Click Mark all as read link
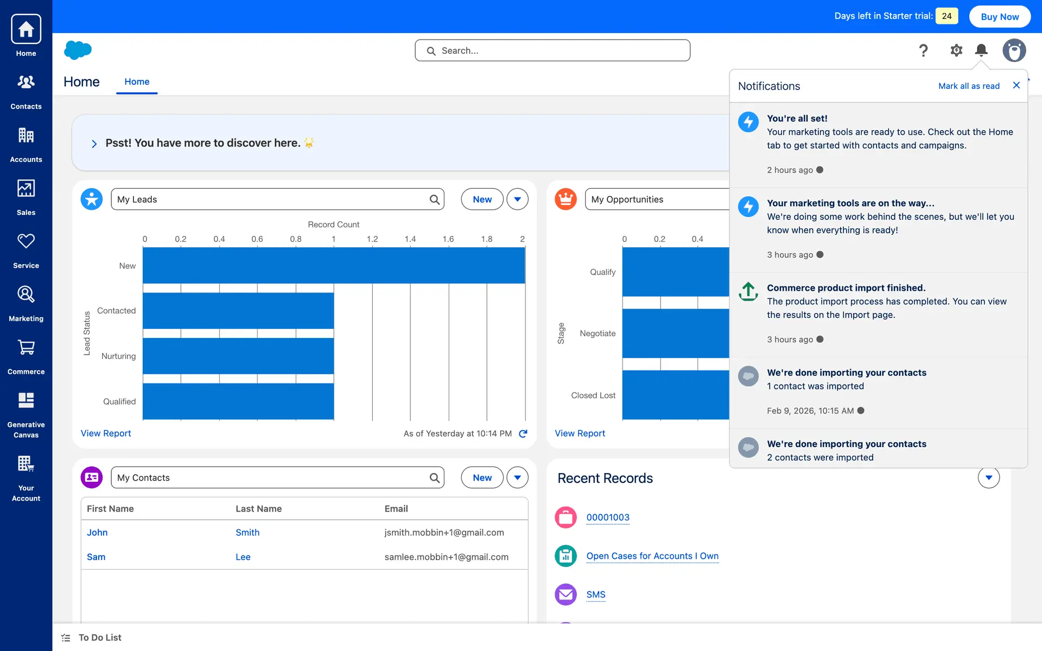Screen dimensions: 1042x651 click(969, 86)
